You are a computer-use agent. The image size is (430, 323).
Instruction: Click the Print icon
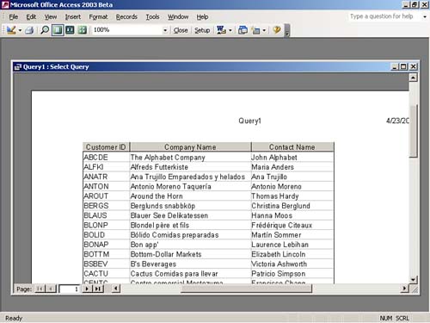pyautogui.click(x=29, y=30)
